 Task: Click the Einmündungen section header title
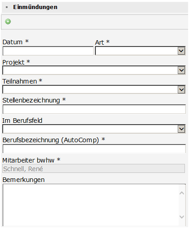click(x=35, y=7)
